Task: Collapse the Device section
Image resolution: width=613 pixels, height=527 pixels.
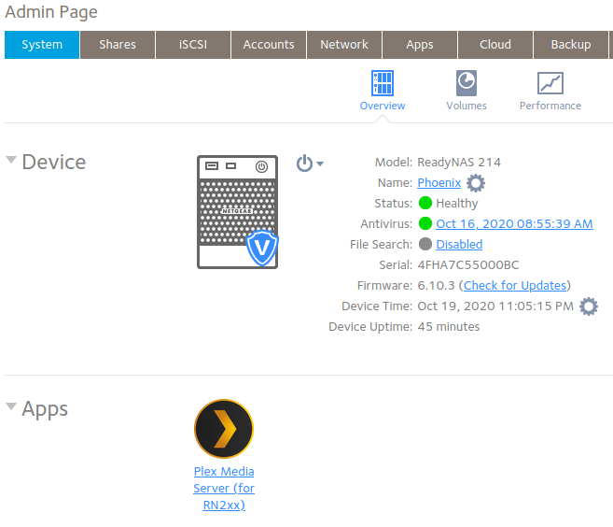Action: pyautogui.click(x=11, y=161)
